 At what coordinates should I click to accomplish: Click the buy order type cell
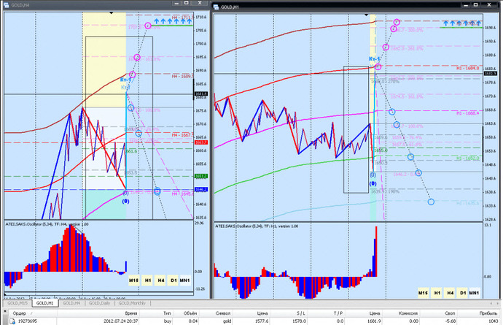[x=168, y=321]
